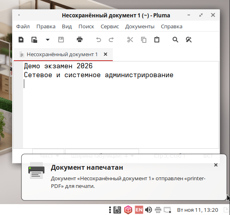Image resolution: width=230 pixels, height=215 pixels.
Task: Paste from clipboard icon
Action: tap(157, 40)
